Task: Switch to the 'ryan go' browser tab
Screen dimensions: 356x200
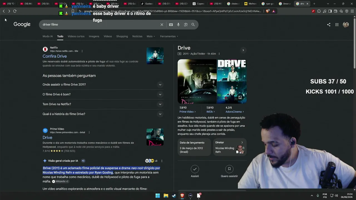Action: [x=268, y=4]
